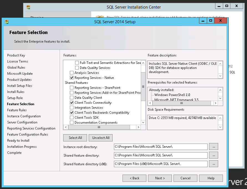Select the License Terms step
Viewport: 247px width, 189px height.
17,61
